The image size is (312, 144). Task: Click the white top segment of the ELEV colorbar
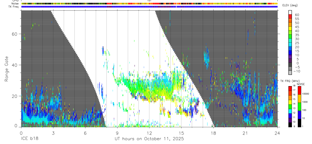[290, 12]
